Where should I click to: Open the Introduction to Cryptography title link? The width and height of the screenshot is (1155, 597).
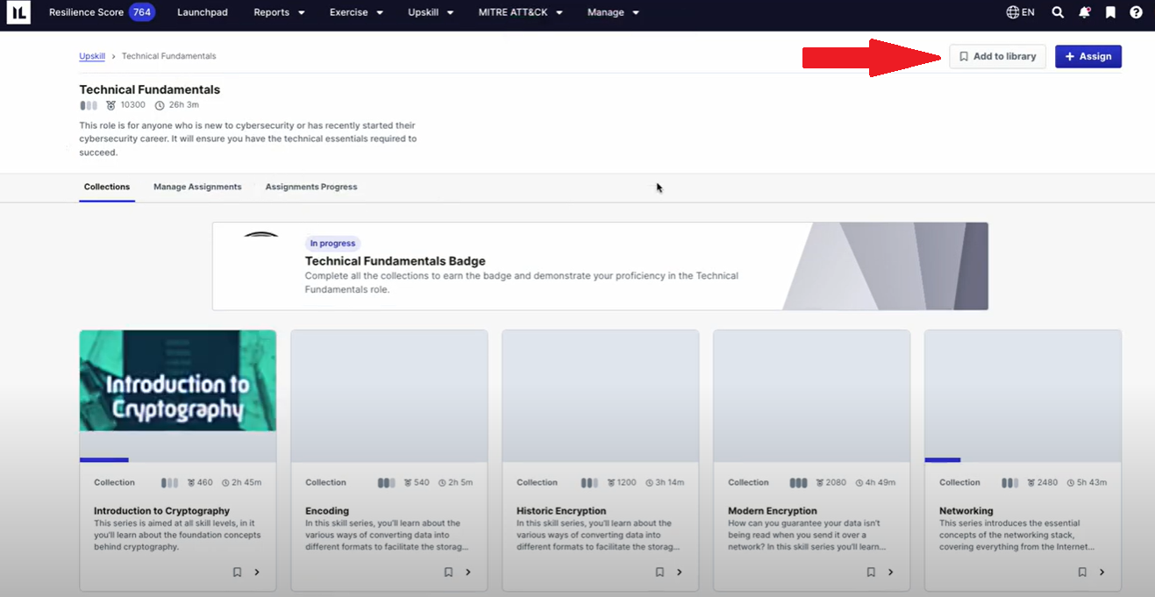tap(161, 510)
